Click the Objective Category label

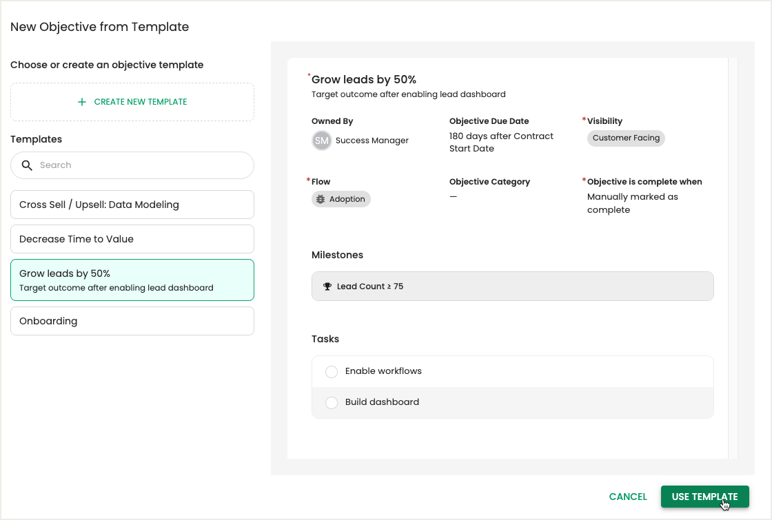point(489,182)
